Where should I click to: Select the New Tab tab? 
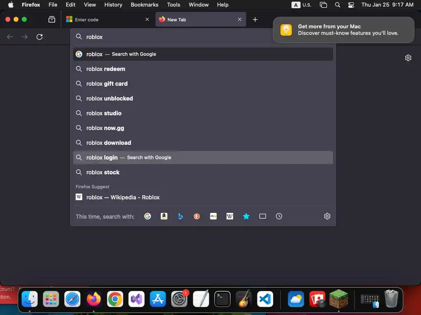pos(201,19)
